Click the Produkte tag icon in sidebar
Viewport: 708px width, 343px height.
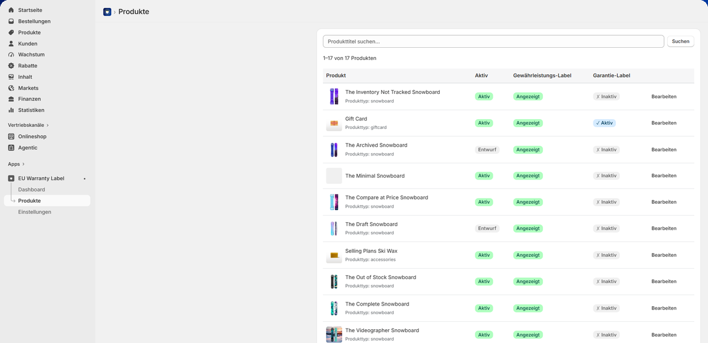click(12, 32)
